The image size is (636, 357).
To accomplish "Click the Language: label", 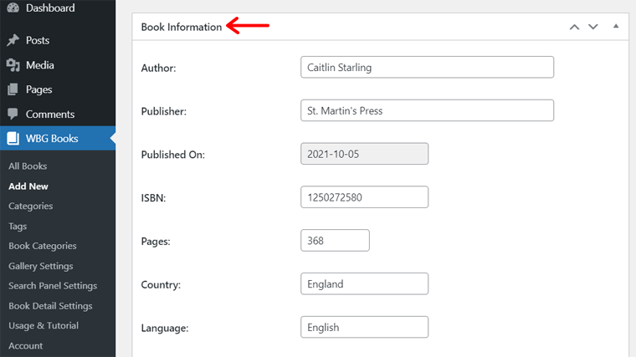I will (x=165, y=328).
